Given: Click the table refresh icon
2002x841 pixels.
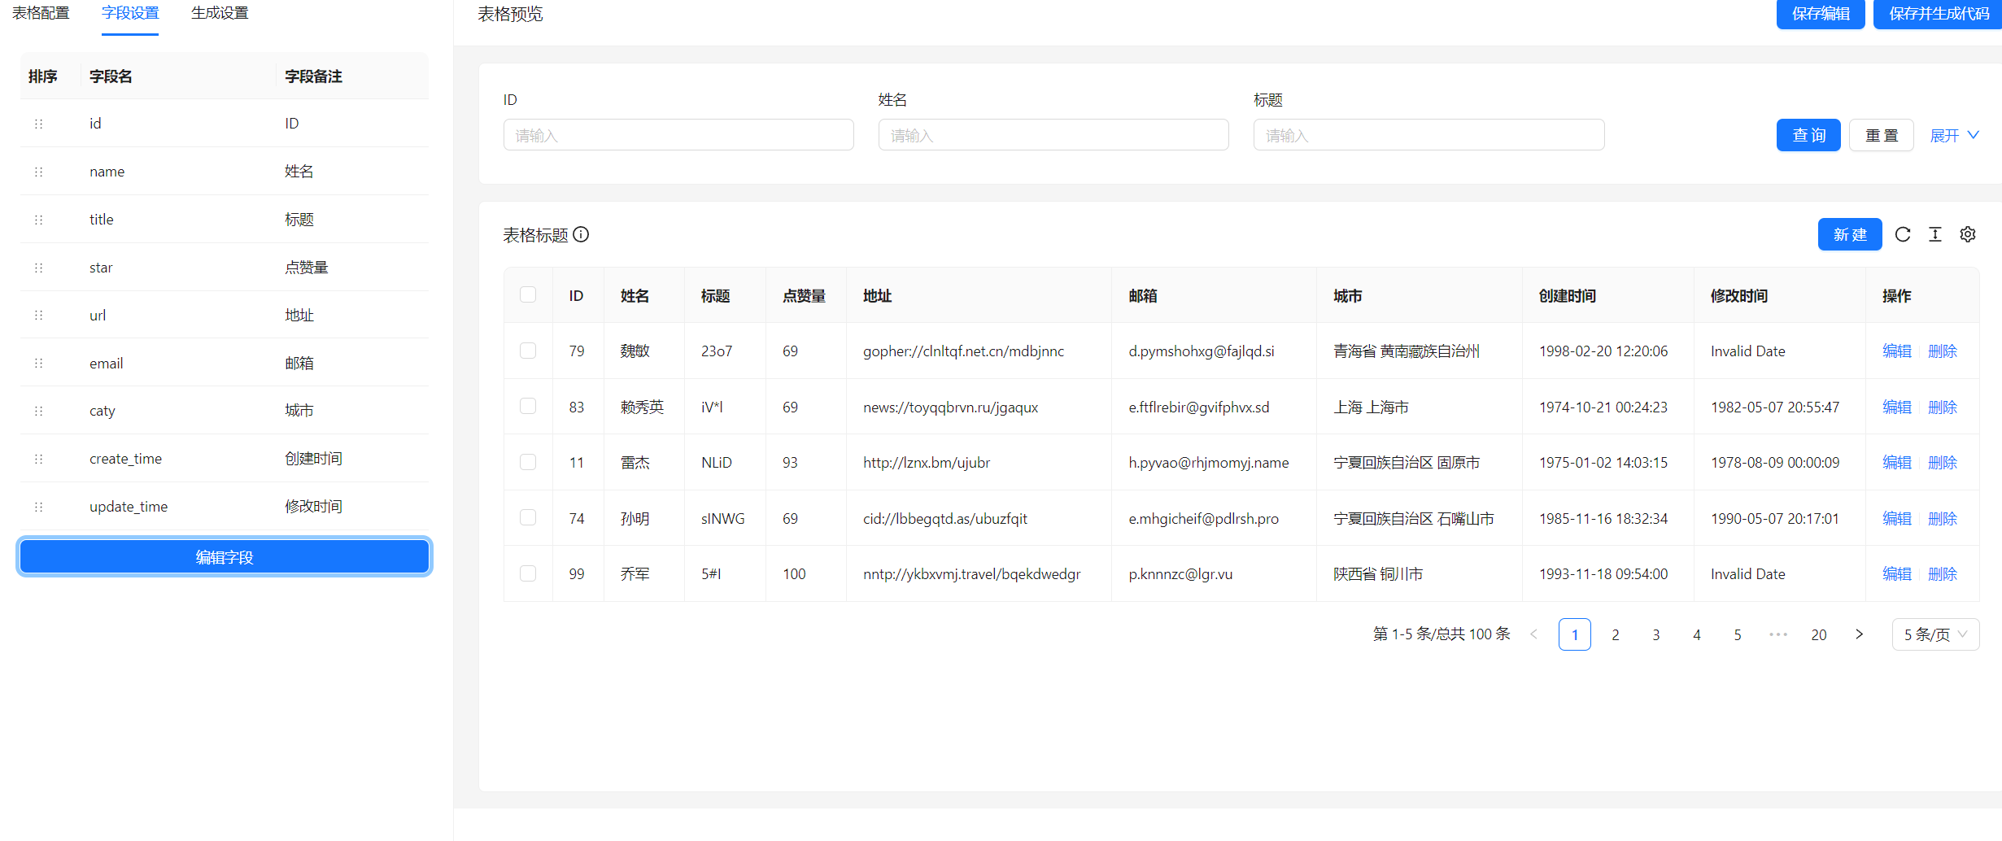Looking at the screenshot, I should pyautogui.click(x=1903, y=234).
